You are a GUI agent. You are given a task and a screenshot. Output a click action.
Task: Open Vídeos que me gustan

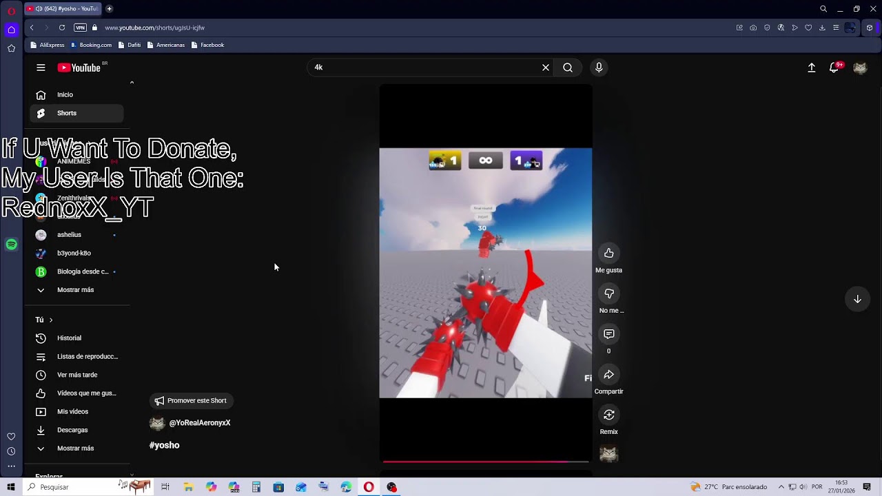pyautogui.click(x=76, y=393)
